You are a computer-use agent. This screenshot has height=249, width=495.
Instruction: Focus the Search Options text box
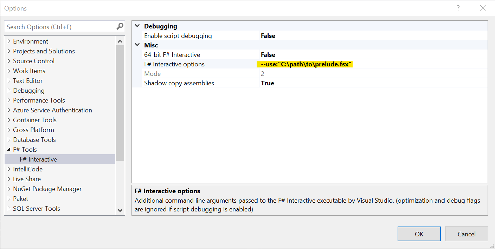point(60,27)
